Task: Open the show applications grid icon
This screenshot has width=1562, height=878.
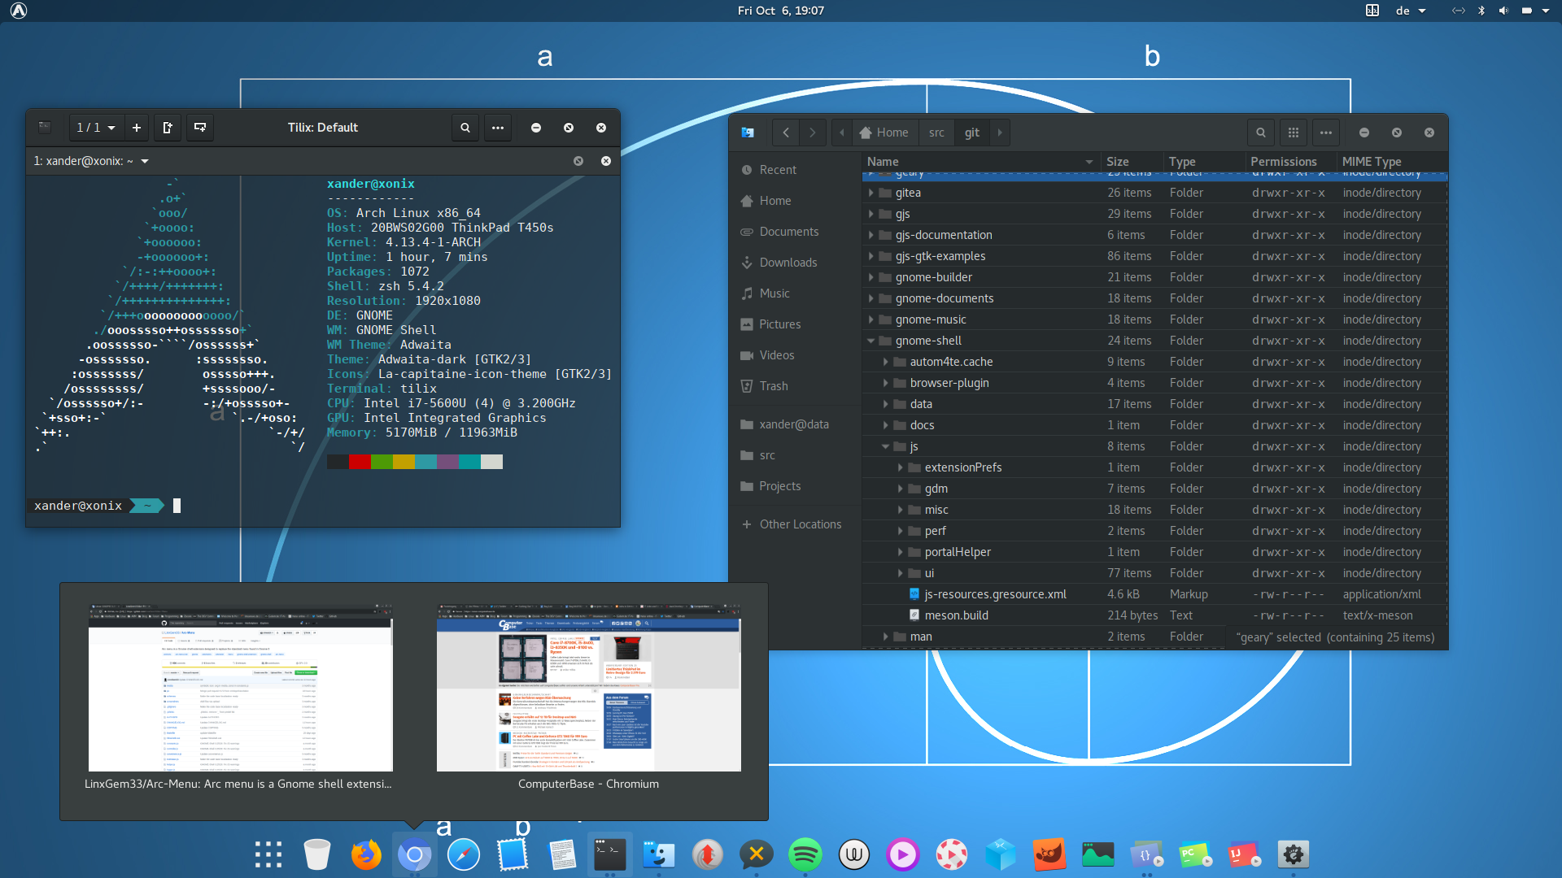Action: 268,854
